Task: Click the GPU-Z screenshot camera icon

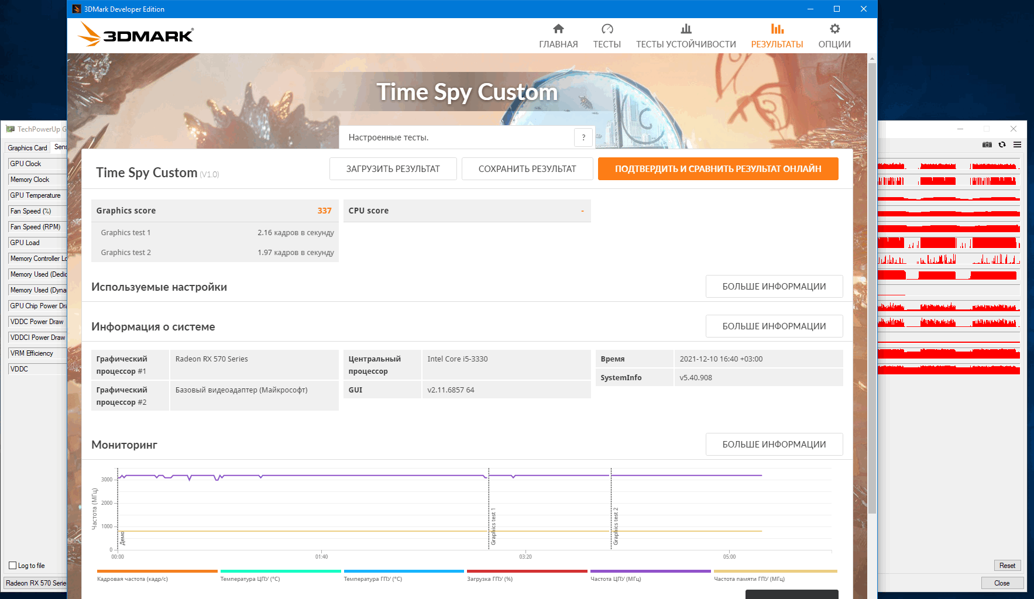Action: coord(987,144)
